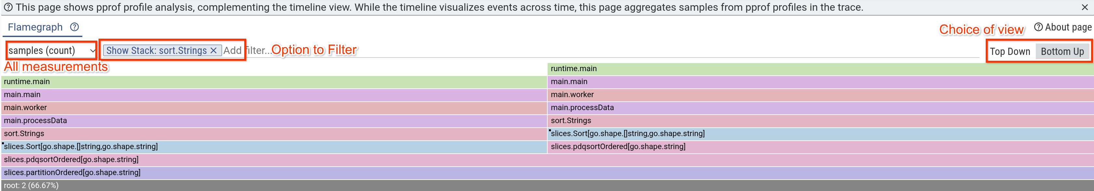Viewport: 1094px width, 191px height.
Task: Select Bottom Up view
Action: pyautogui.click(x=1062, y=51)
